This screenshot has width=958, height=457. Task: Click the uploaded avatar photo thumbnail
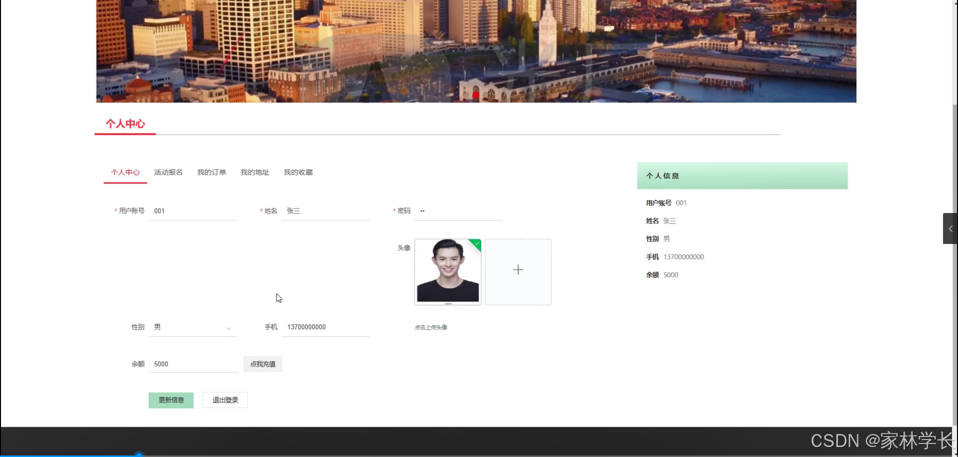pos(448,272)
